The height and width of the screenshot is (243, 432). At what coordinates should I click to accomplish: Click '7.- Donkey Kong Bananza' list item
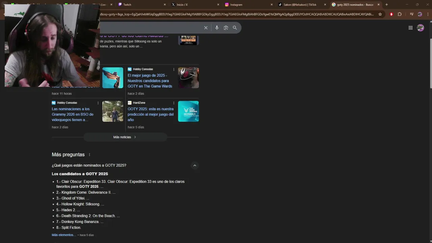tap(80, 222)
